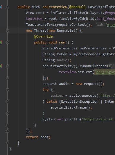Viewport: 115px width, 155px height.
Task: Click the textView.setText call
Action: pos(76,72)
